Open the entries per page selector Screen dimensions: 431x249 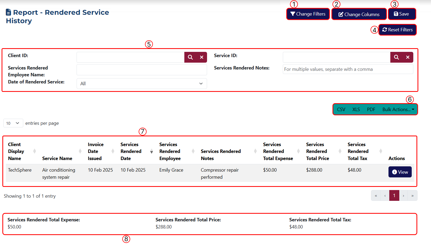(13, 123)
